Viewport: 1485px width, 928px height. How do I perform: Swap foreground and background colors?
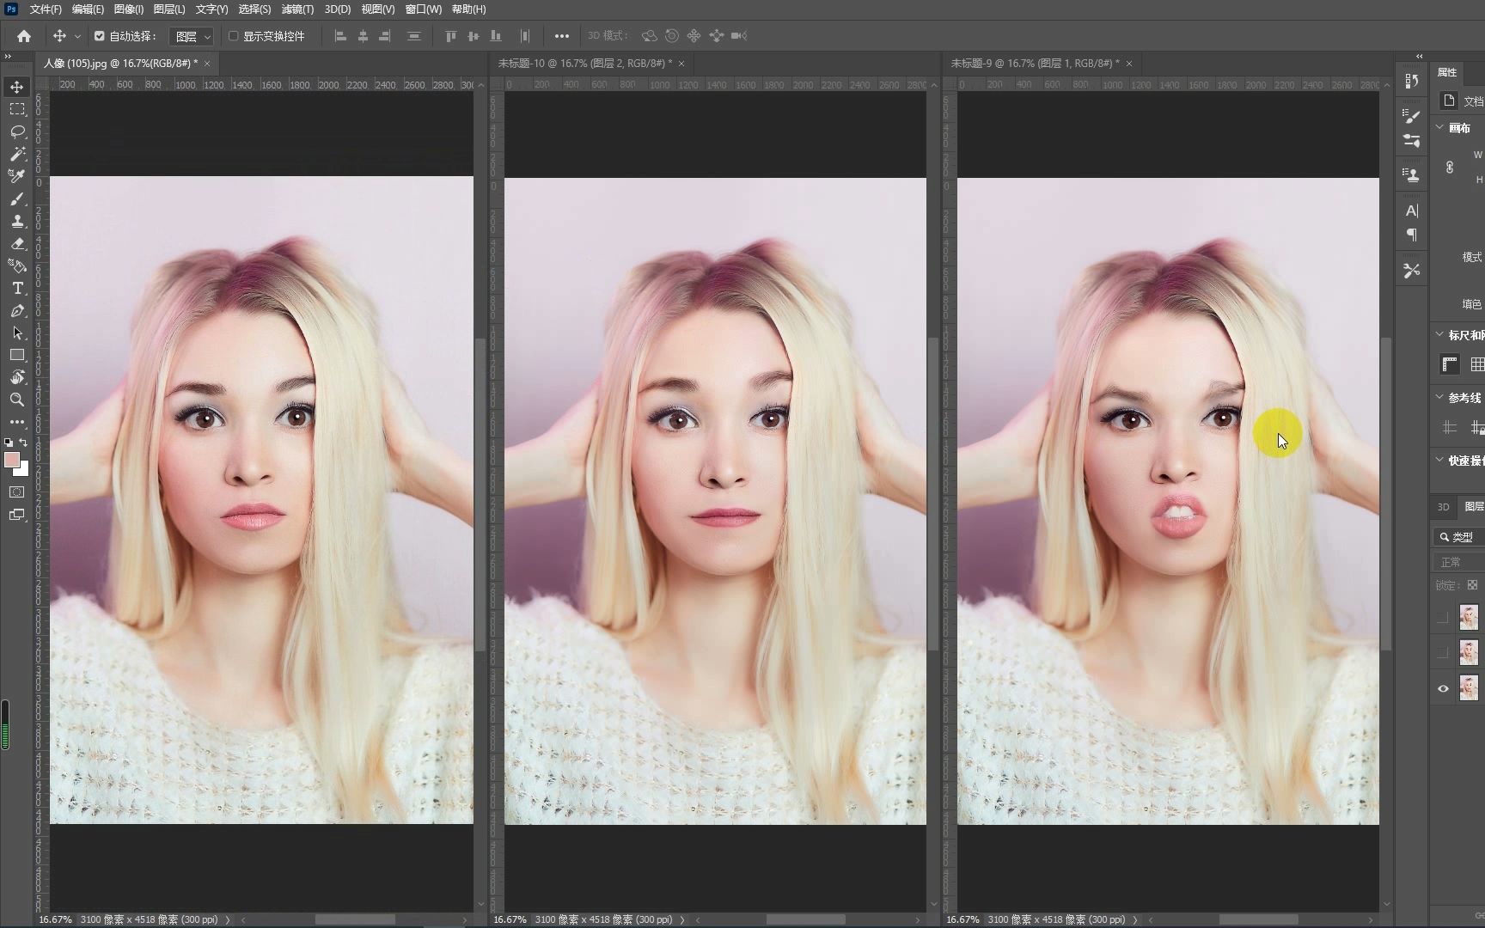click(x=24, y=443)
